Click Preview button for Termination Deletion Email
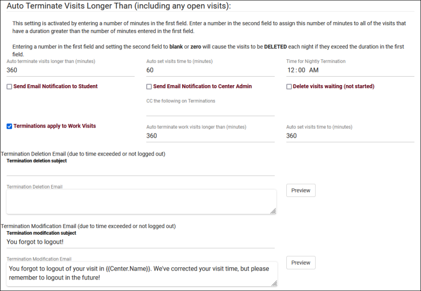421x291 pixels. pyautogui.click(x=300, y=190)
